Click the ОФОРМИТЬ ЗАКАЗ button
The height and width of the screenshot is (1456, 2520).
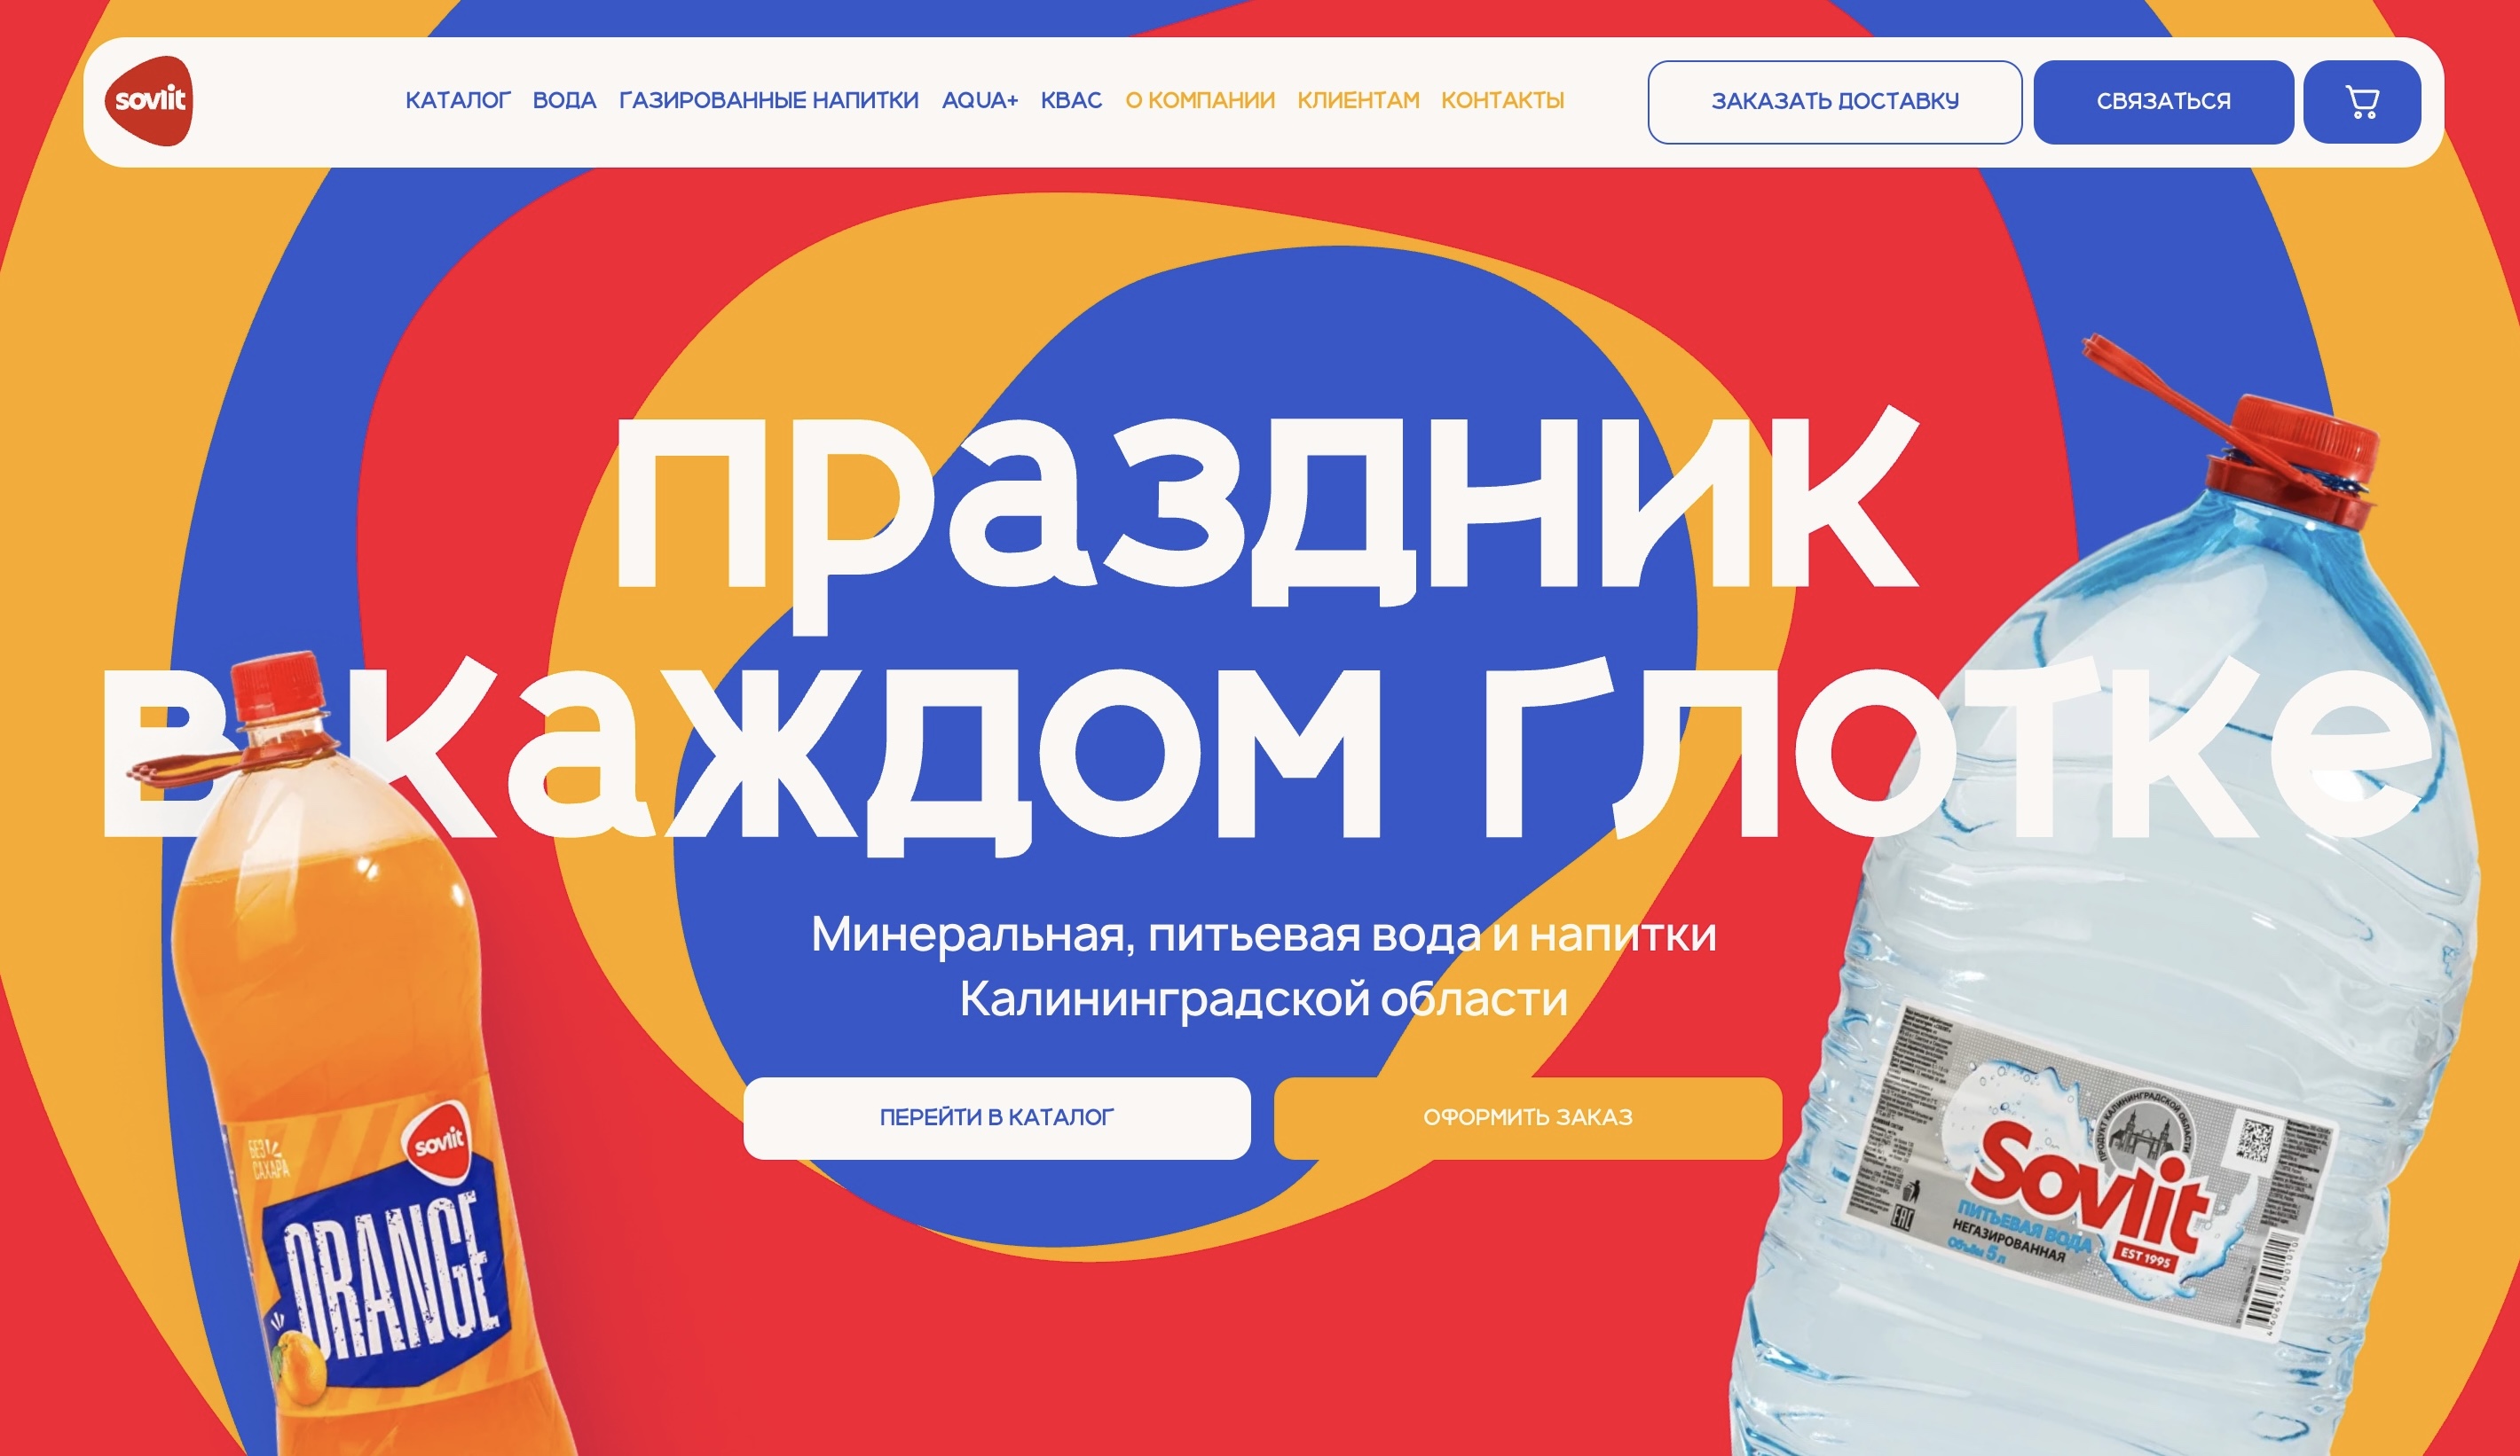click(x=1527, y=1118)
